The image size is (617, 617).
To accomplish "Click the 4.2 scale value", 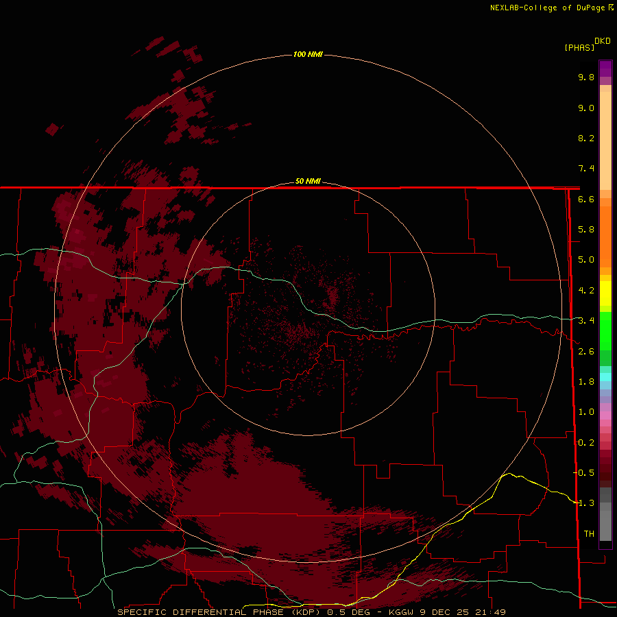I will pyautogui.click(x=586, y=291).
